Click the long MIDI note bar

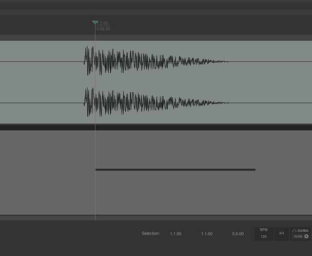point(175,169)
